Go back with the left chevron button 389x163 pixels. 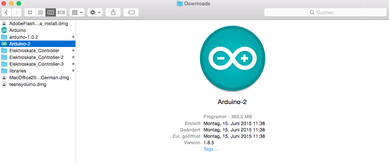[6, 12]
